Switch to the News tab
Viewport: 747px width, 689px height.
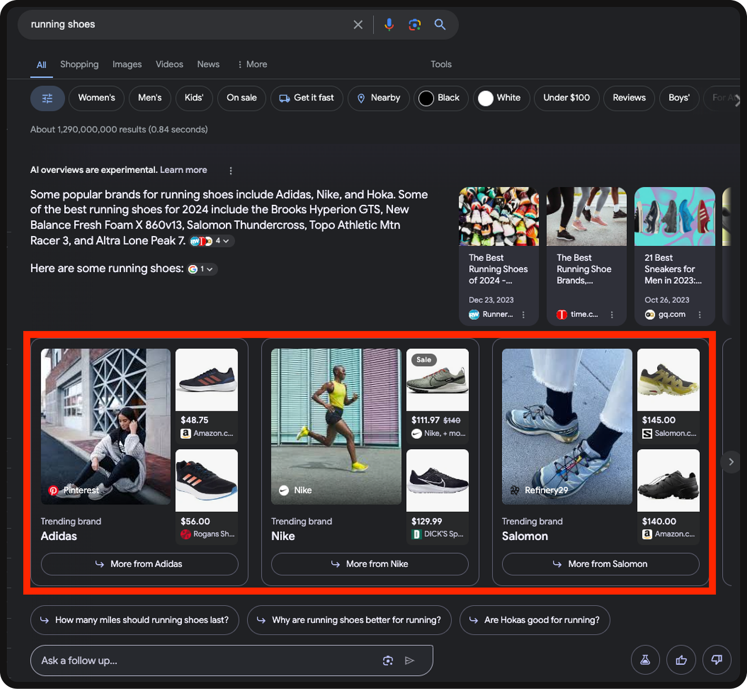point(208,64)
